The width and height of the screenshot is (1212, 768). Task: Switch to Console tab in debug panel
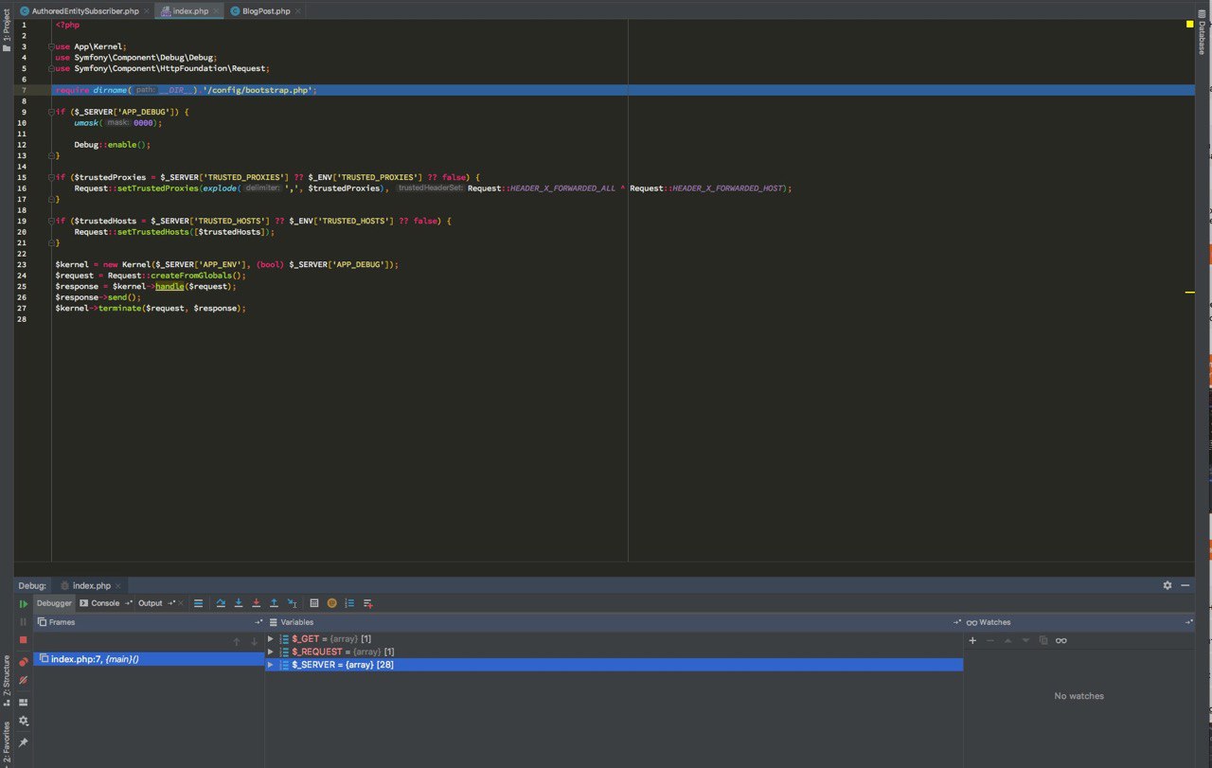tap(105, 603)
